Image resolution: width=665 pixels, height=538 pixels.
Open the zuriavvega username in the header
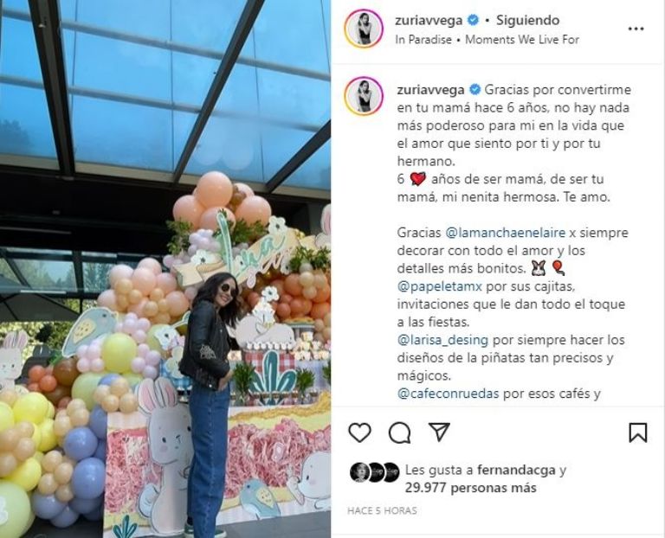[429, 21]
